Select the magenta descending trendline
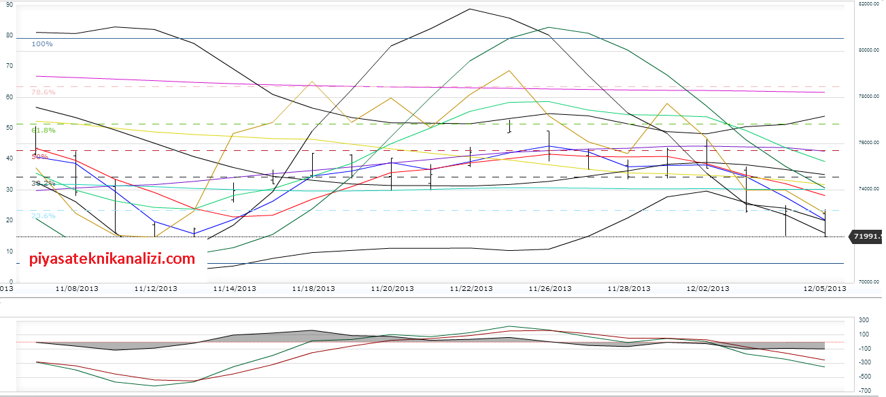 point(408,87)
